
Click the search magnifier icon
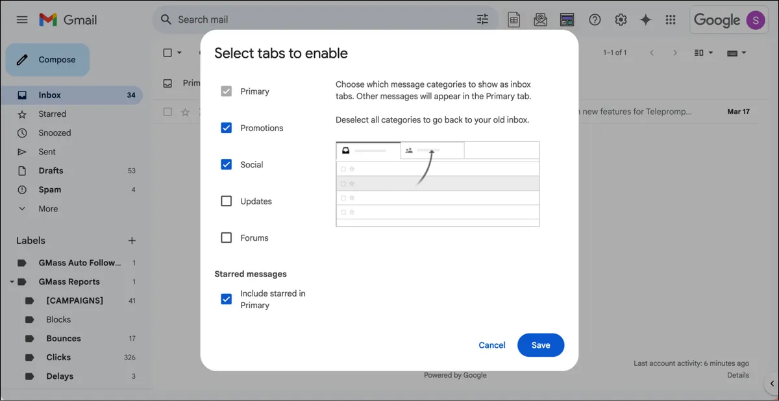point(166,19)
